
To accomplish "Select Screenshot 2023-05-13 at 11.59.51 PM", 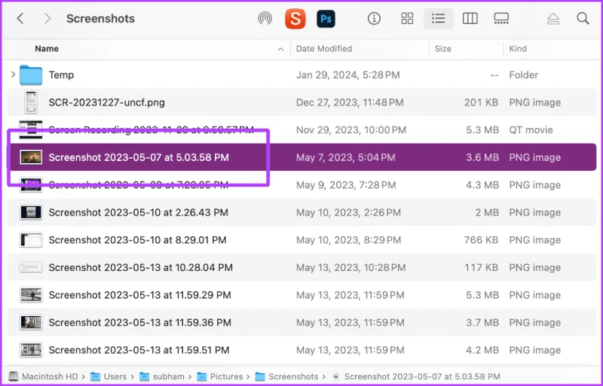I will (139, 351).
